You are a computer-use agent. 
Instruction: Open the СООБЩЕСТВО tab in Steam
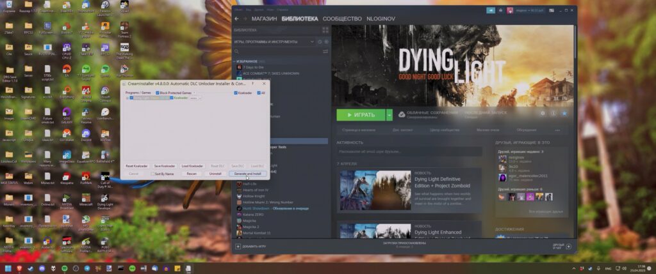pos(342,19)
